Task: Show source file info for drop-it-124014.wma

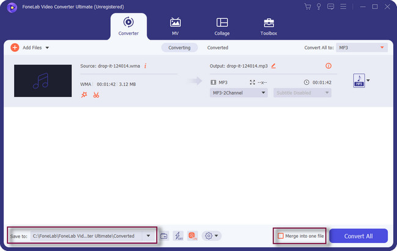Action: click(145, 66)
